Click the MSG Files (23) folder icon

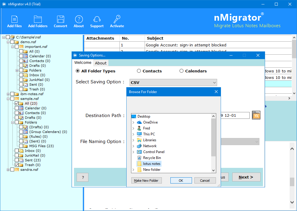(x=25, y=146)
